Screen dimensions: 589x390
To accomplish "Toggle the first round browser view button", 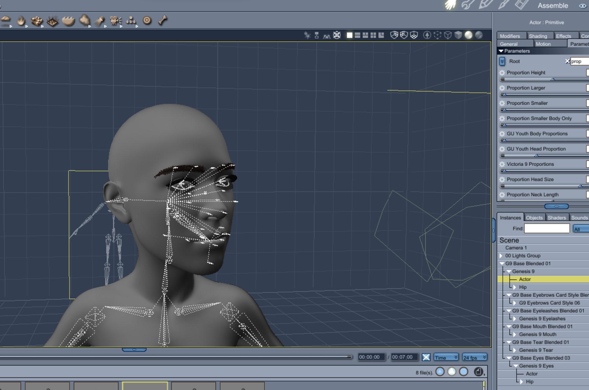I will click(x=440, y=372).
